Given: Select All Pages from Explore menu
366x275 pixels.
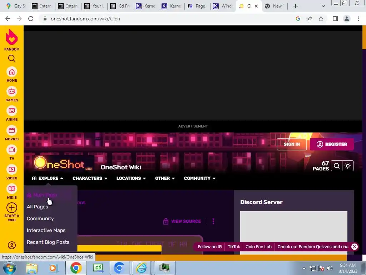Looking at the screenshot, I should coord(37,207).
